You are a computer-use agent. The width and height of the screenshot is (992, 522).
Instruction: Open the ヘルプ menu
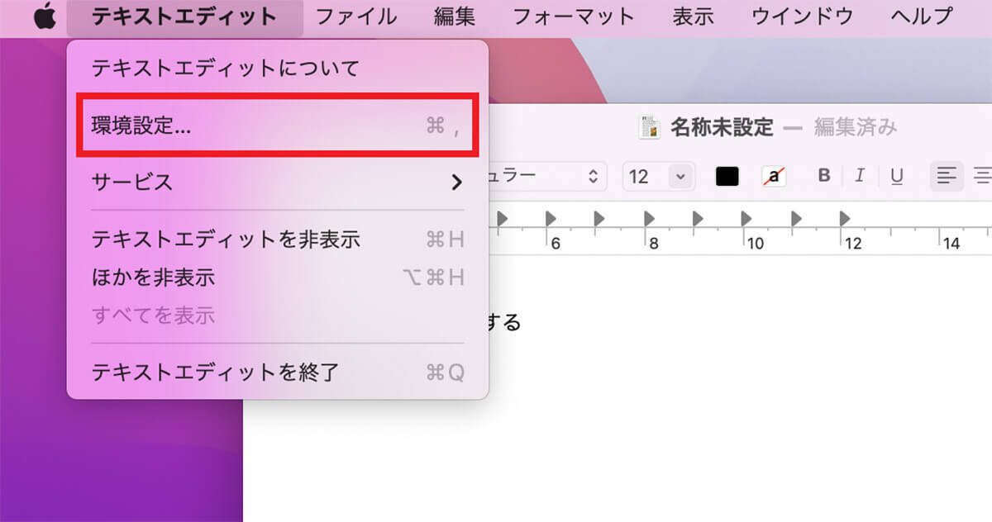(921, 17)
